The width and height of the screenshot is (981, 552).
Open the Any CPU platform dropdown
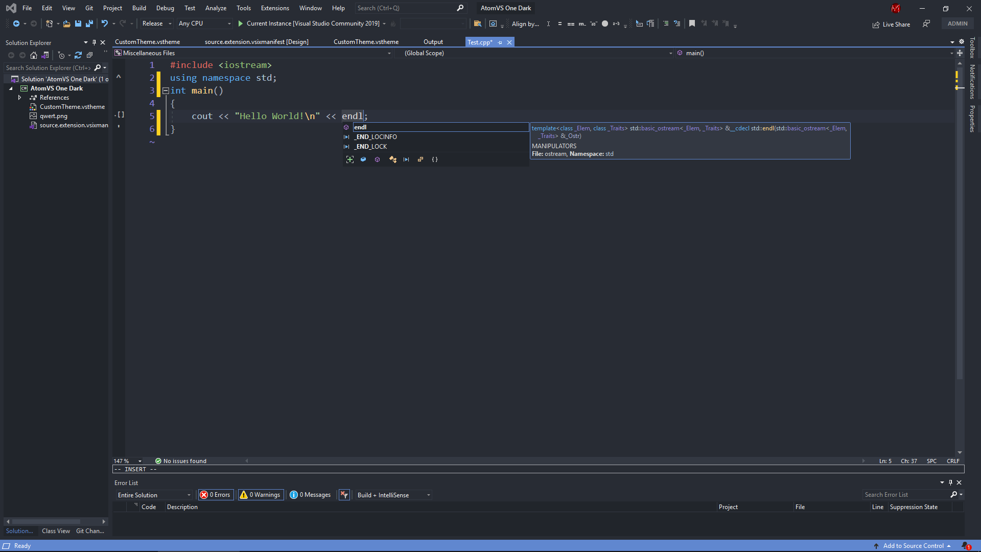[204, 23]
